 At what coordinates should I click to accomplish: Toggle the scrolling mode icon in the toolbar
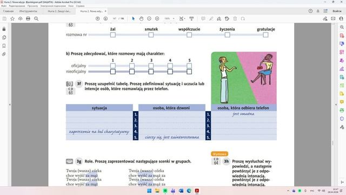[191, 19]
